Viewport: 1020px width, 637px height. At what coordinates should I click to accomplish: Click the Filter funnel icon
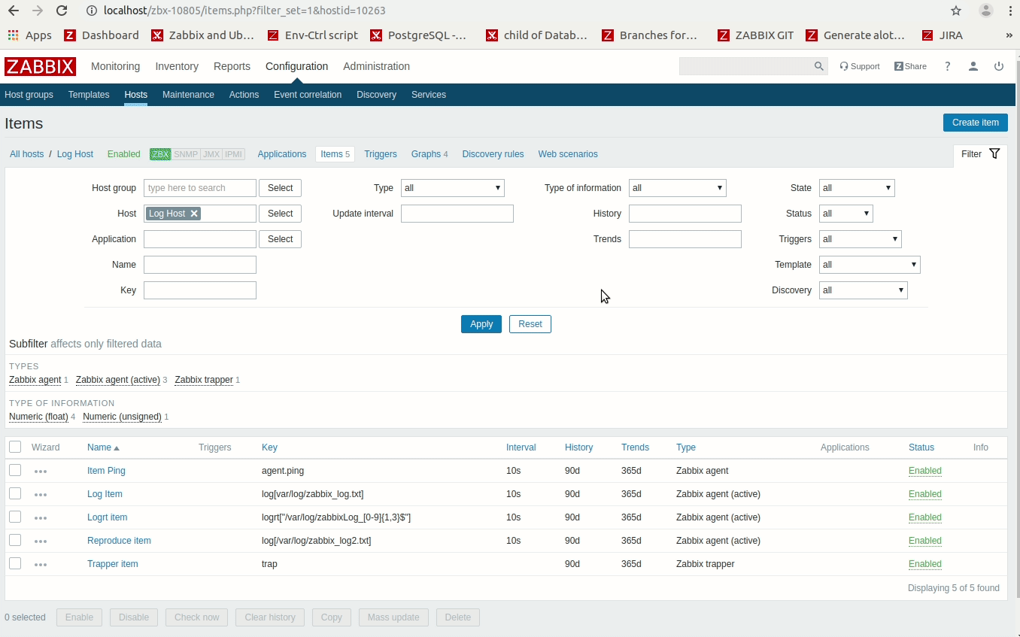point(994,153)
